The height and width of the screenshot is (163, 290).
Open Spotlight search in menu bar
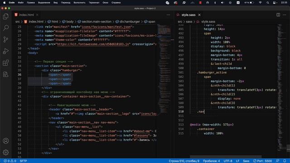[268, 3]
